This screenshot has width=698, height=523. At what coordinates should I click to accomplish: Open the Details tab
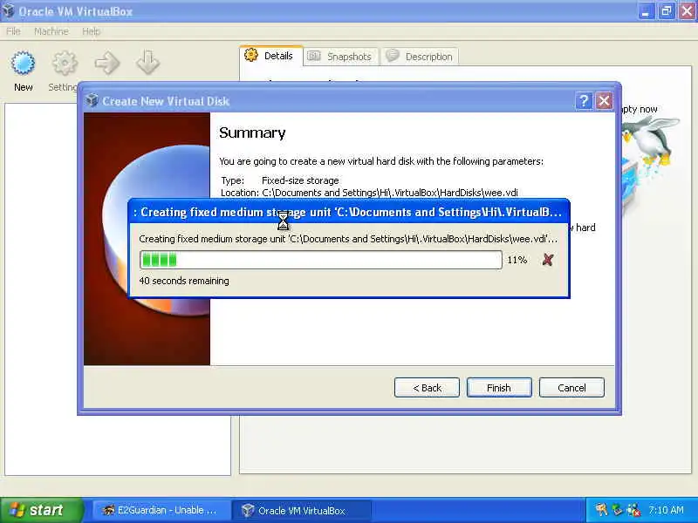271,56
